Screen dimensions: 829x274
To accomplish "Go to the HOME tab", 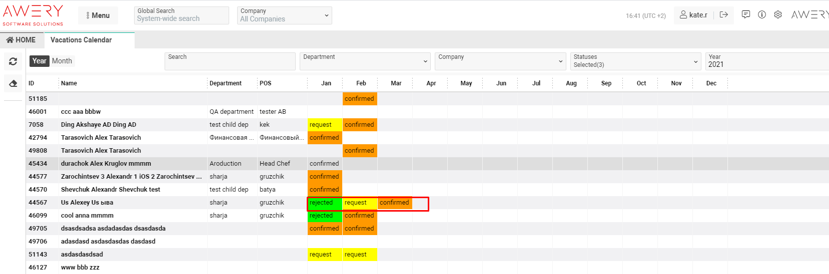I will (x=22, y=40).
